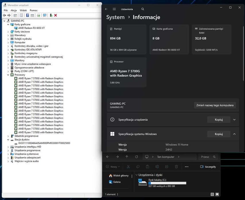Switch to details list view in Explorer

212,194
